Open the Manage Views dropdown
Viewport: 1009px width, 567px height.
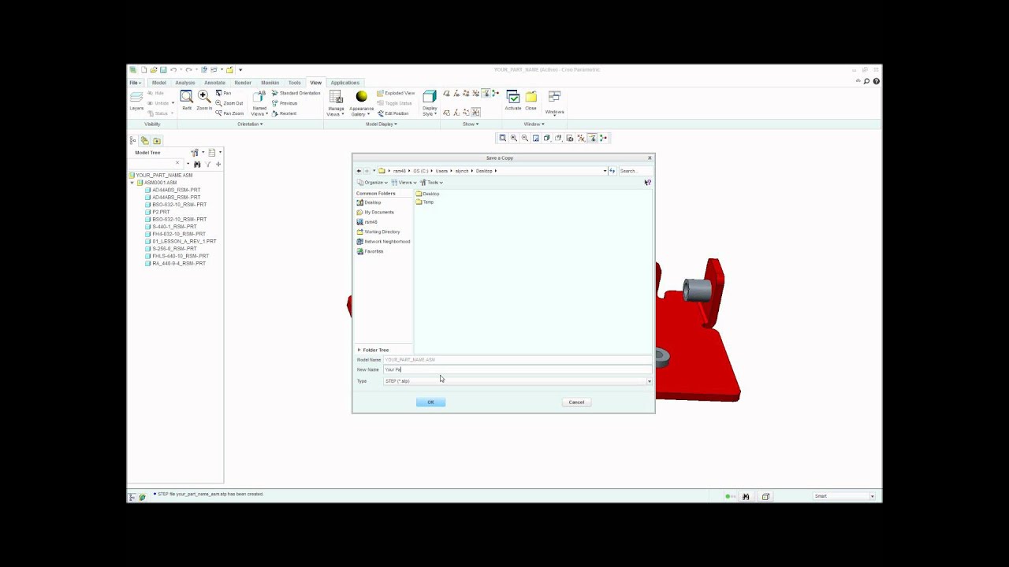(336, 103)
